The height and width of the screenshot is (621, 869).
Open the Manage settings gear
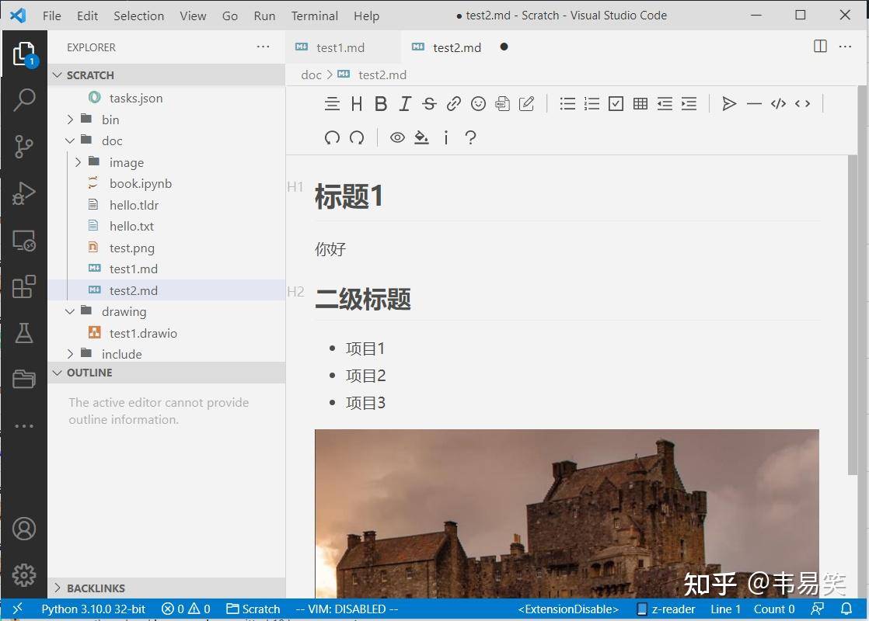click(24, 575)
